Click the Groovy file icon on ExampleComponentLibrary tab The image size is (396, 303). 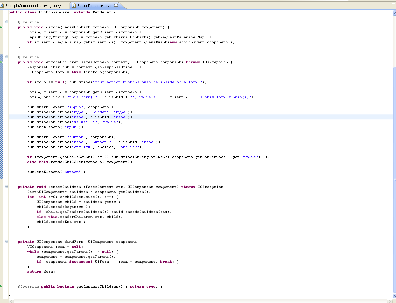(x=2, y=6)
